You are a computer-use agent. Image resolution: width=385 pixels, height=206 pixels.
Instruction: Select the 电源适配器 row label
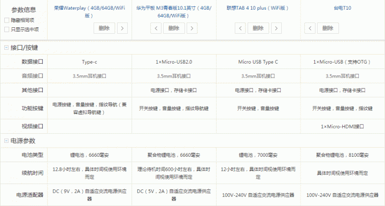coord(30,195)
